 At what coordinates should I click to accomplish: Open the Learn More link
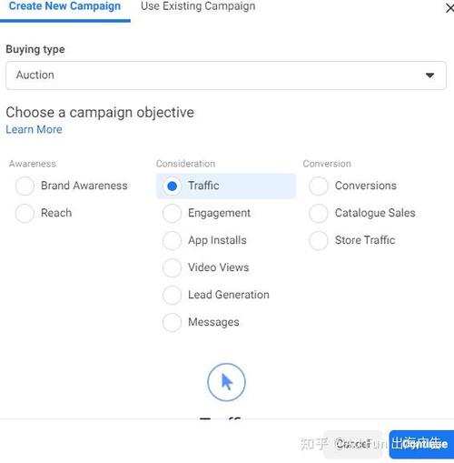tap(34, 129)
